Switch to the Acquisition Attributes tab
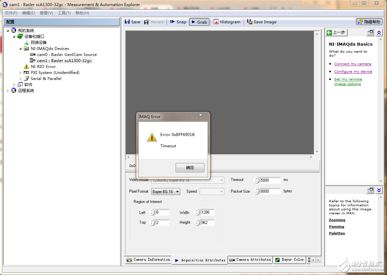 point(200,260)
